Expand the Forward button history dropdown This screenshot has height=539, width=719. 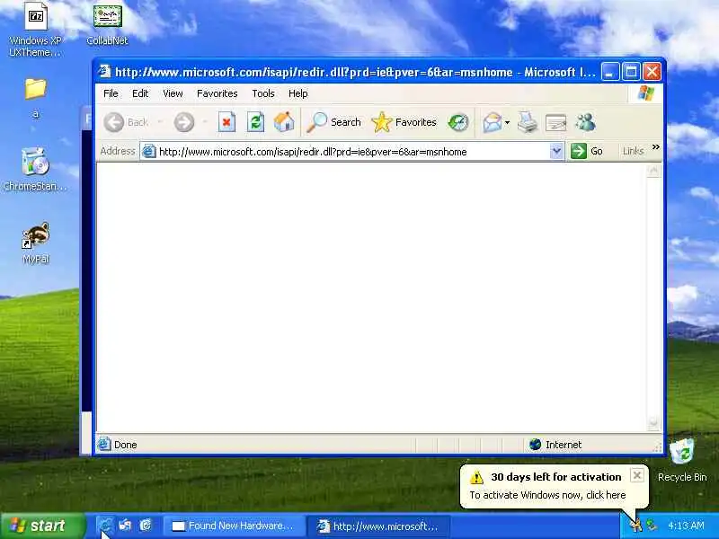tap(205, 122)
